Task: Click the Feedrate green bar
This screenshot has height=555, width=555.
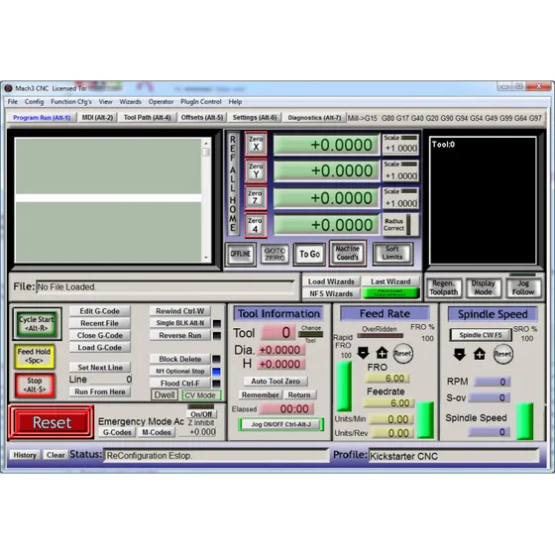Action: tap(425, 420)
